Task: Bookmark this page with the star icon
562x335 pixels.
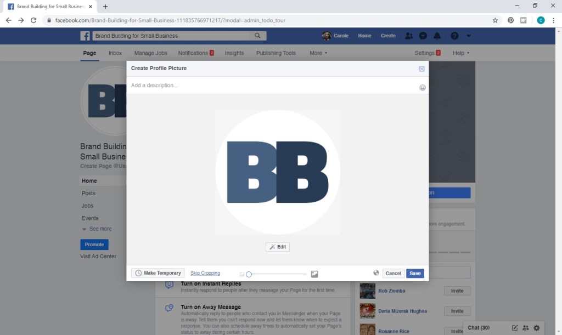Action: [495, 20]
